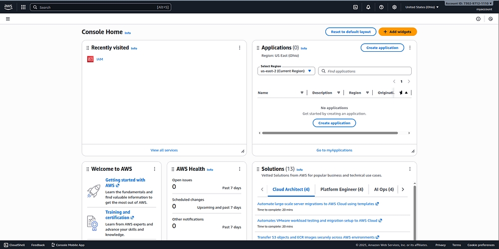Screen dimensions: 499x249
Task: Toggle the hamburger side navigation menu
Action: [x=7, y=19]
